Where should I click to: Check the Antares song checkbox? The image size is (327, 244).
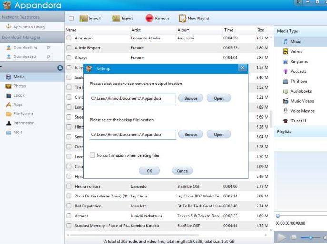(69, 216)
